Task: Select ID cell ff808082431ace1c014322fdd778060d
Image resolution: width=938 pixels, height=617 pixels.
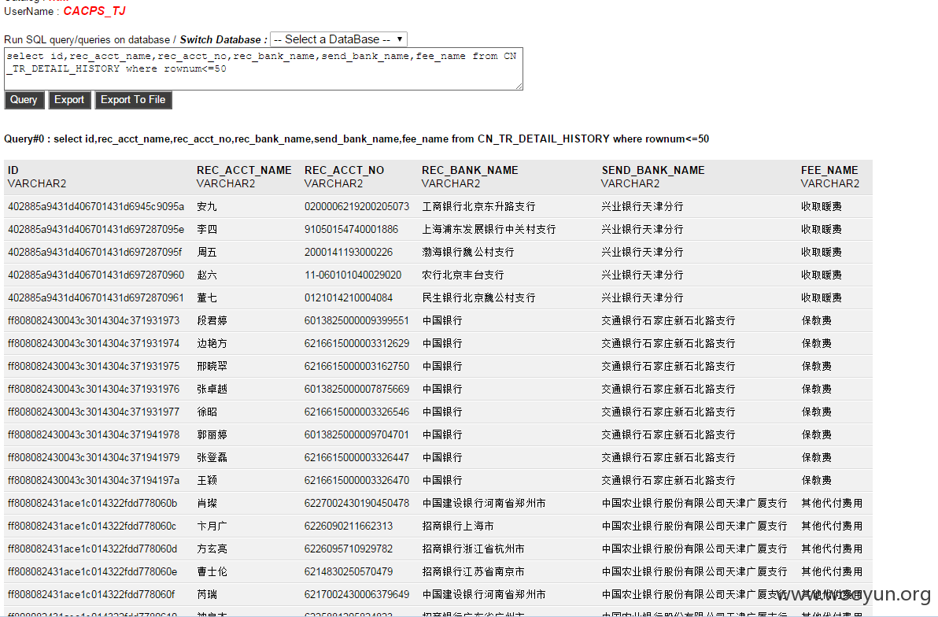Action: [92, 549]
